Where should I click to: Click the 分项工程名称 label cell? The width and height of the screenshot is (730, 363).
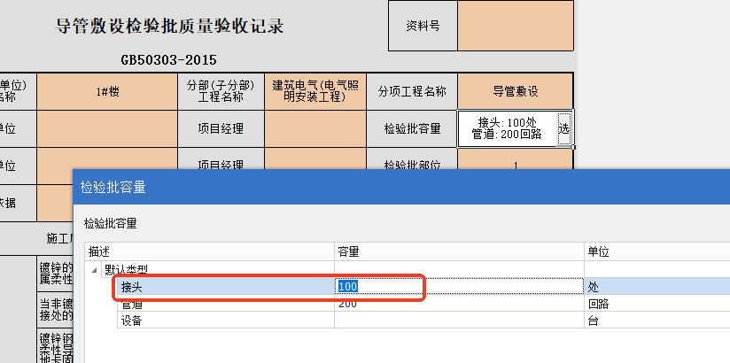pos(412,91)
